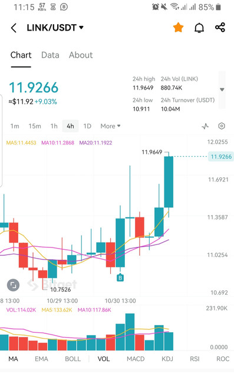Switch to the About tab
The width and height of the screenshot is (234, 377).
81,55
